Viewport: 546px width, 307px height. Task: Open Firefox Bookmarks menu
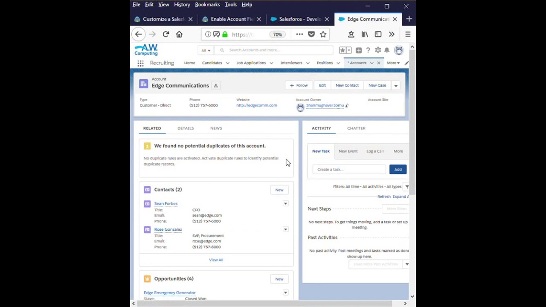[207, 5]
